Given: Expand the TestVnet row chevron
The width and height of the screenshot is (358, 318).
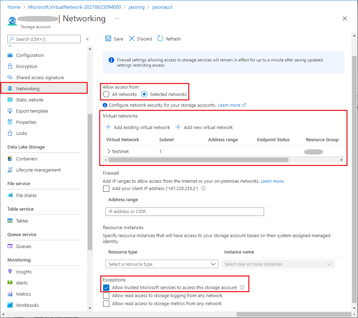Looking at the screenshot, I should point(109,151).
